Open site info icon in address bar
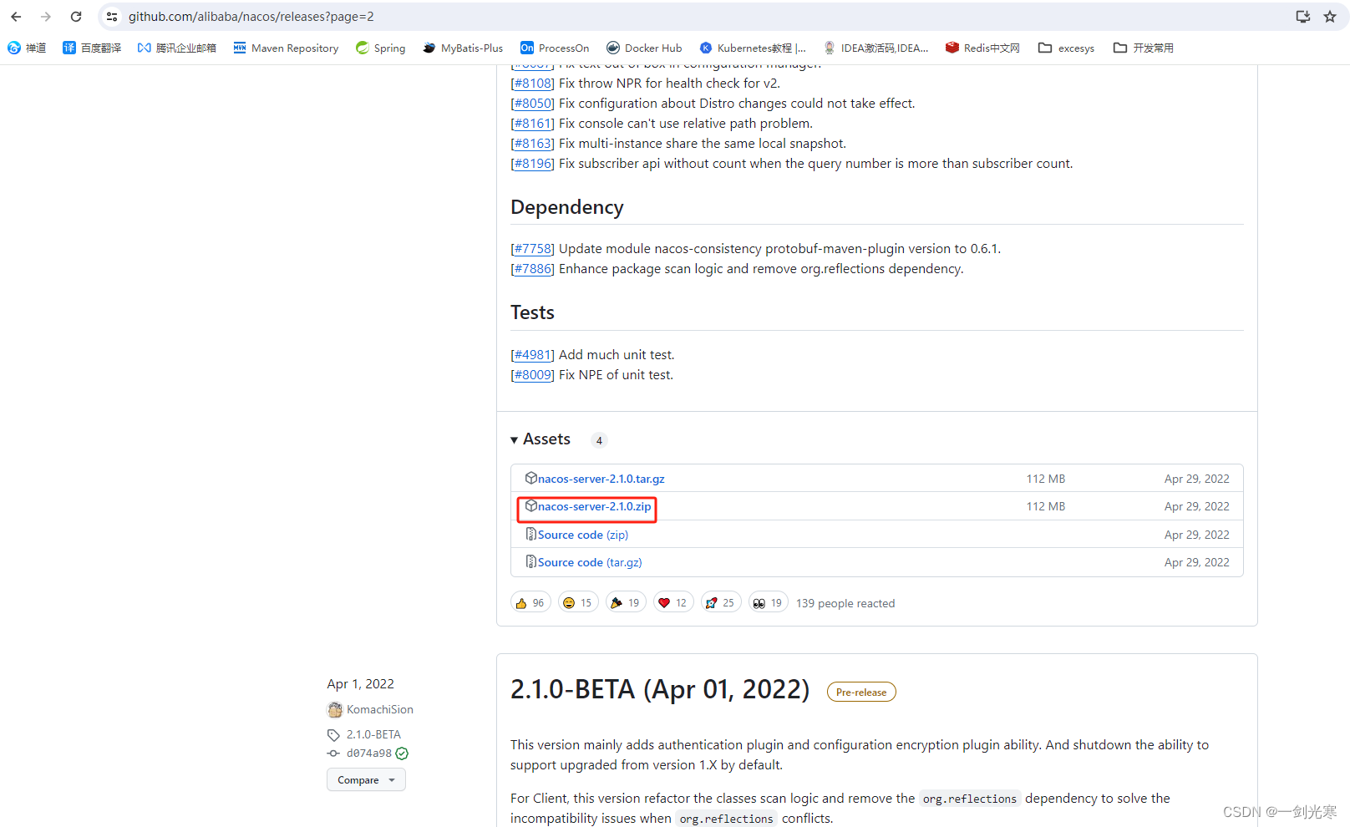1350x827 pixels. pyautogui.click(x=112, y=17)
